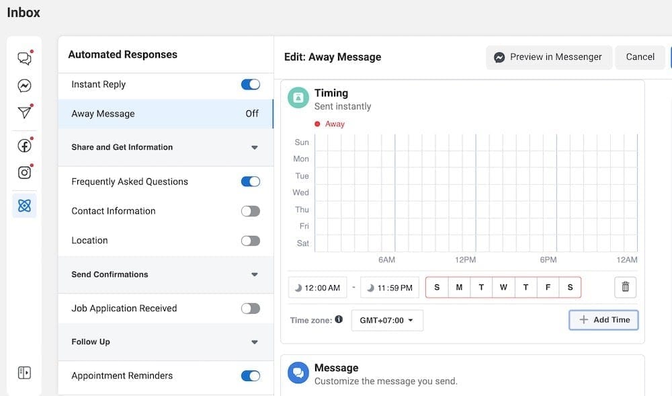
Task: Open Facebook comments icon in sidebar
Action: [x=24, y=146]
